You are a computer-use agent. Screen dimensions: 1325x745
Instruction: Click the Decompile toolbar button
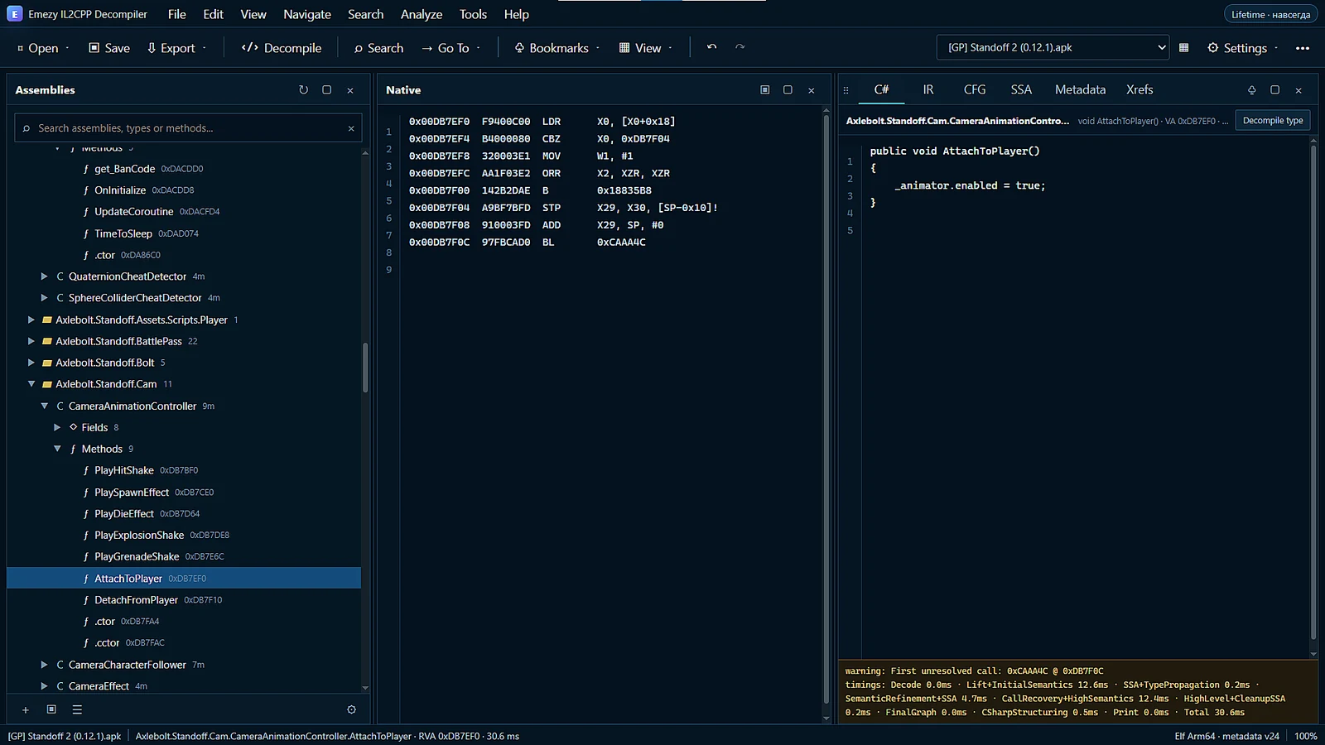pos(282,48)
